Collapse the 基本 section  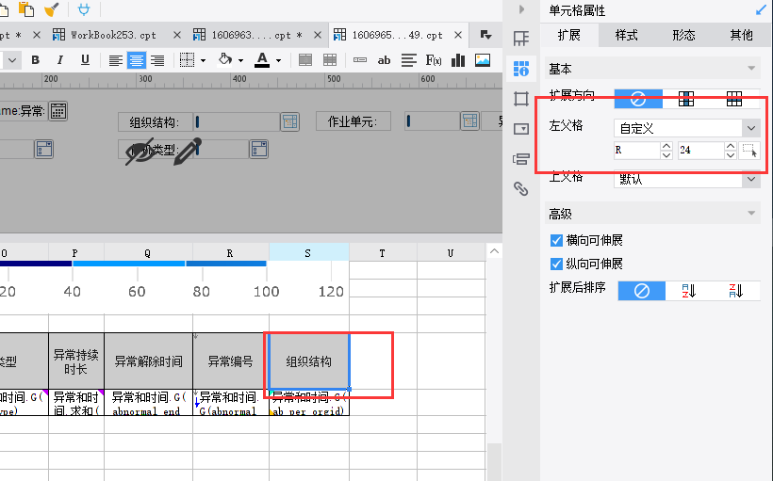751,69
